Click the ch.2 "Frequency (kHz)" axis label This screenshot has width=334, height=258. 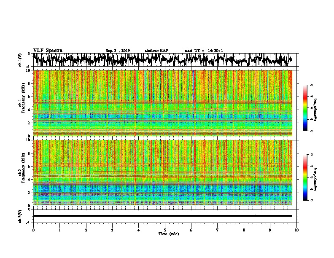pyautogui.click(x=23, y=168)
